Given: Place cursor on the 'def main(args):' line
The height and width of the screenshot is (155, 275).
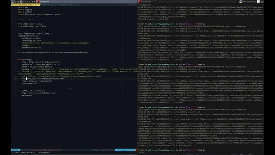Looking at the screenshot, I should pos(25,59).
